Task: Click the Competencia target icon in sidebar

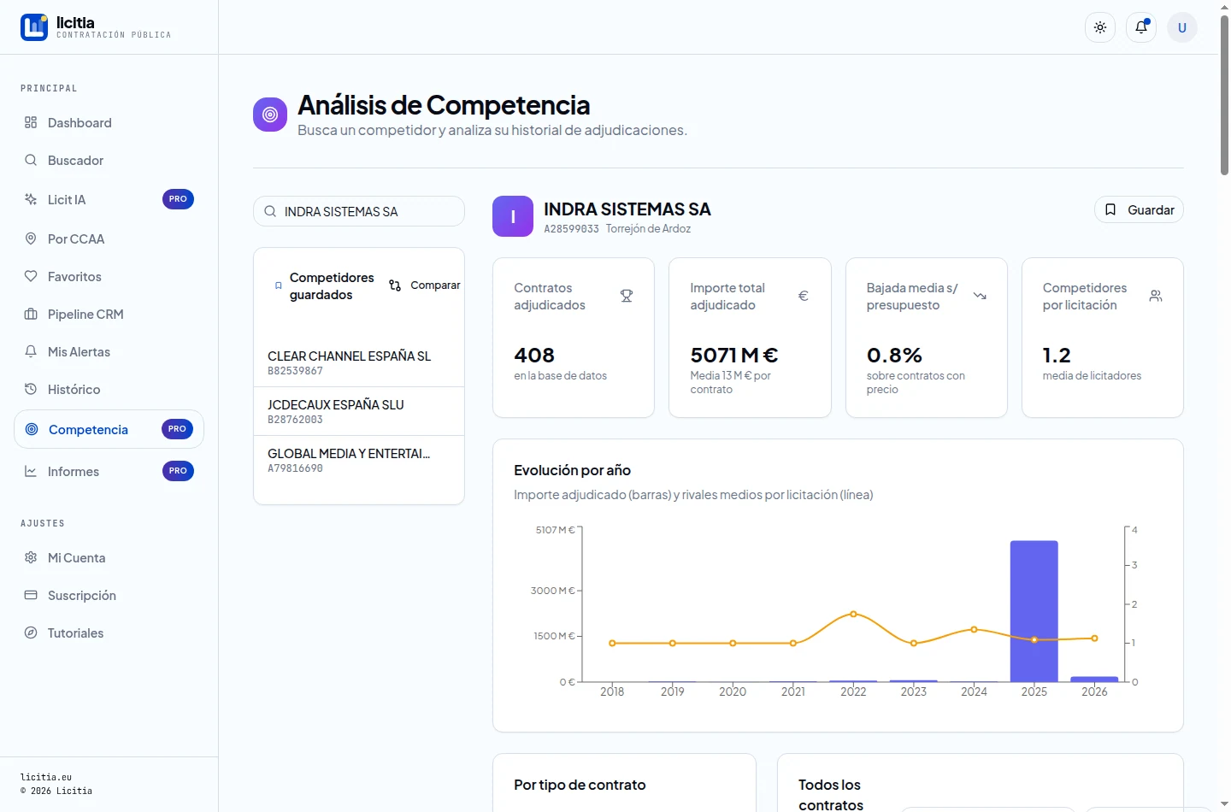Action: coord(32,429)
